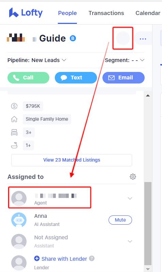Click the dollar price icon

coord(14,106)
